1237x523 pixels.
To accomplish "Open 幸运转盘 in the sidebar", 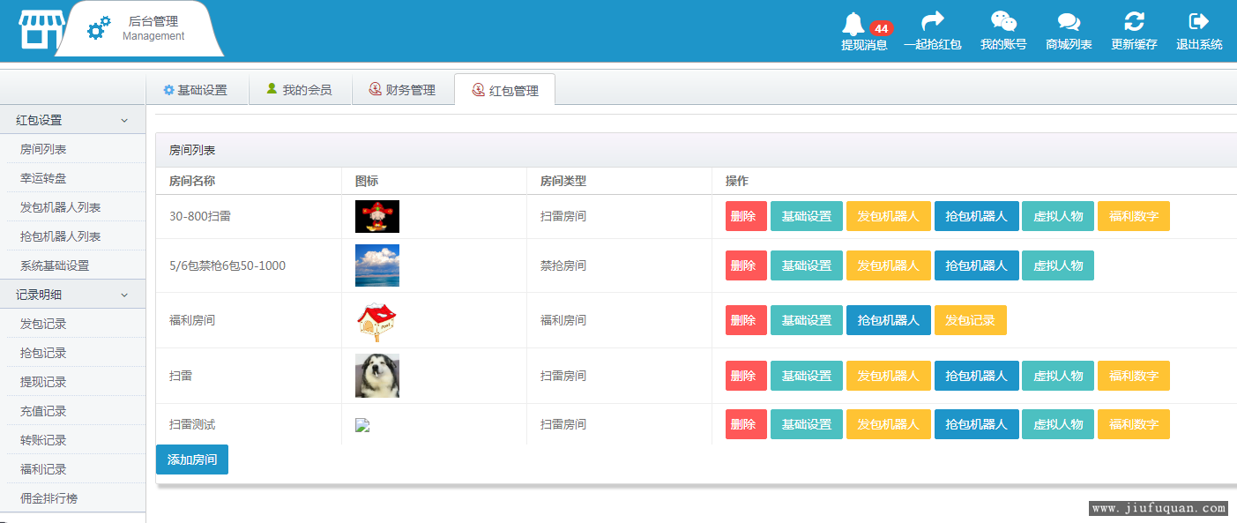I will [x=44, y=178].
